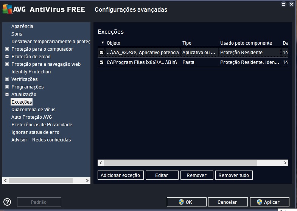Click the exceptions list horizontal scrollbar
This screenshot has height=211, width=297.
(x=180, y=163)
